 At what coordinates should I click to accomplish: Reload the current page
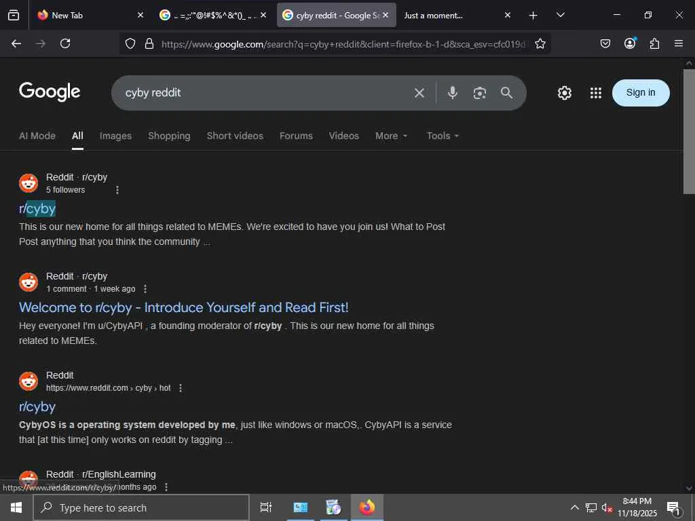(65, 43)
